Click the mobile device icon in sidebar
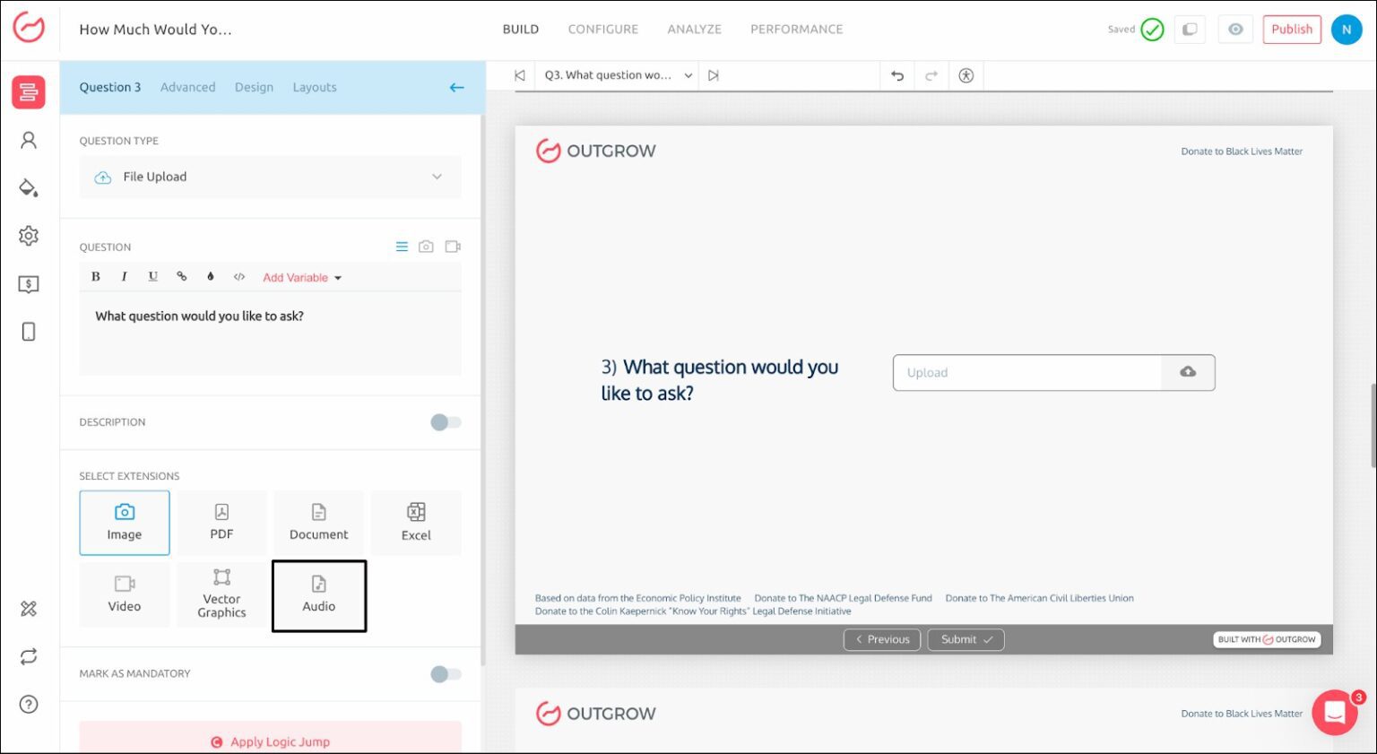 29,332
